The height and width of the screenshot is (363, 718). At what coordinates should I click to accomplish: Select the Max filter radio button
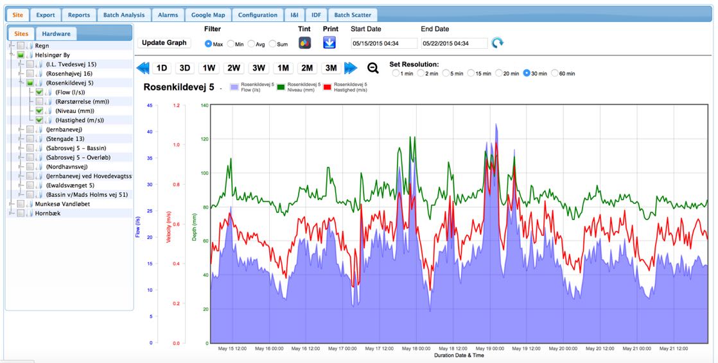(208, 44)
